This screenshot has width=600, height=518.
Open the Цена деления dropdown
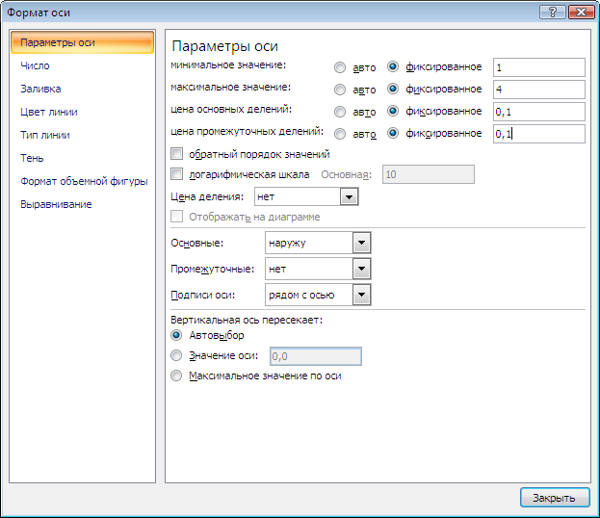349,197
